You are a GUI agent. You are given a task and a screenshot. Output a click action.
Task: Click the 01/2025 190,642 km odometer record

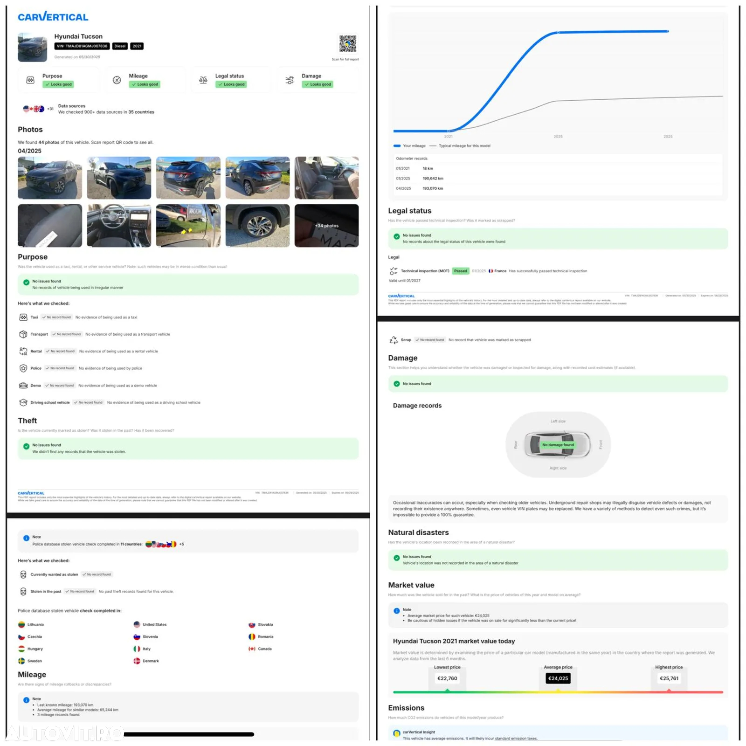[x=558, y=179]
